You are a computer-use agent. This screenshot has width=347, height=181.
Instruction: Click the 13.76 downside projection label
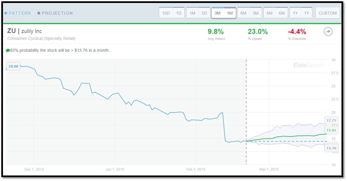coord(331,148)
